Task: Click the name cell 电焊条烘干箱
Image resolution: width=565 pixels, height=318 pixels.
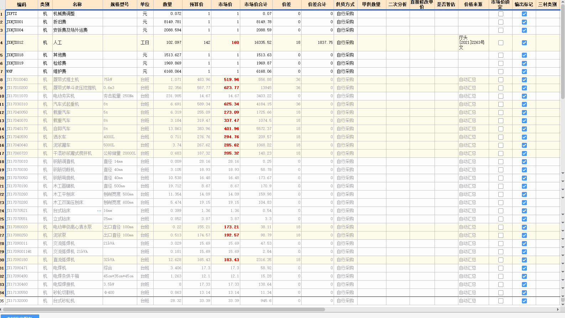Action: coord(77,276)
